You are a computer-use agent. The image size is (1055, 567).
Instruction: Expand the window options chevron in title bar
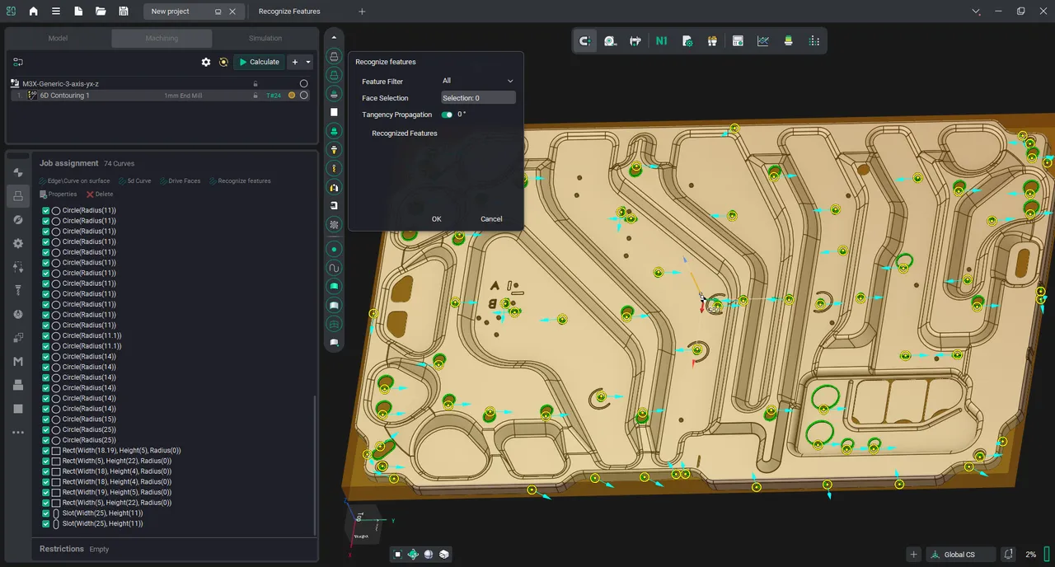click(x=976, y=12)
